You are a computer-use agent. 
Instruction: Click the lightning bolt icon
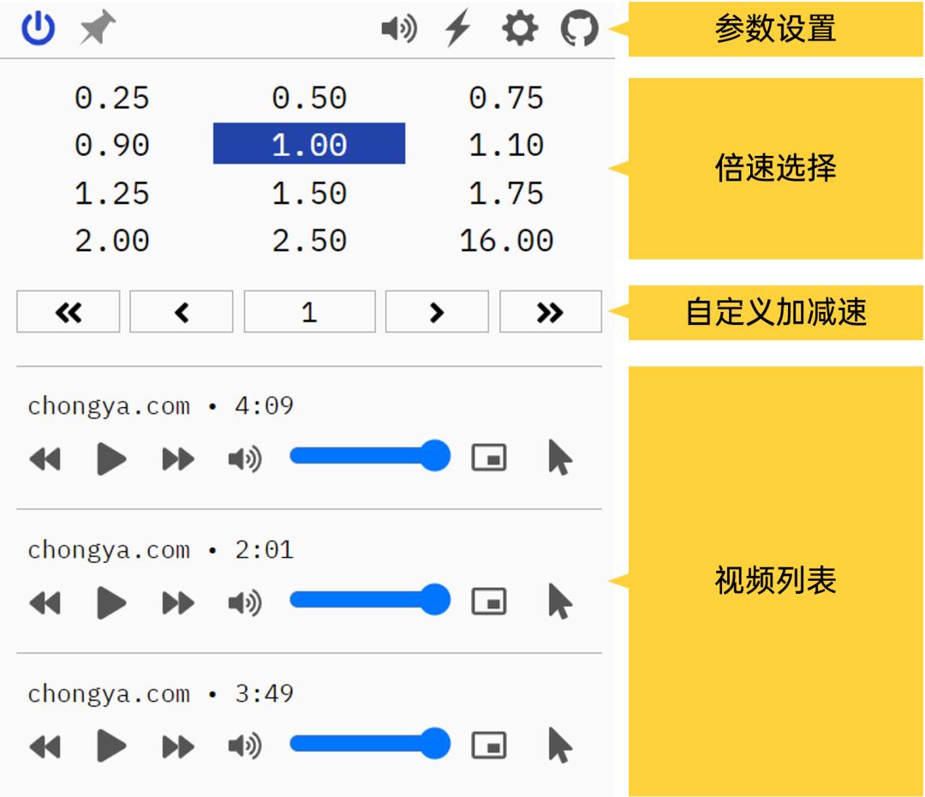[x=457, y=28]
